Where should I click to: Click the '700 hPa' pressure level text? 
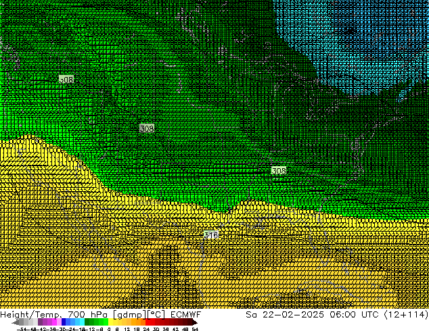87,315
